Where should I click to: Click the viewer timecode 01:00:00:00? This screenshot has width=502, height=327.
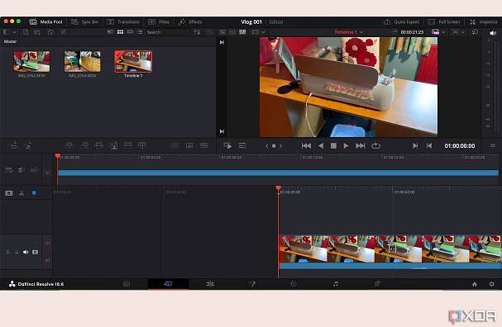pyautogui.click(x=460, y=146)
